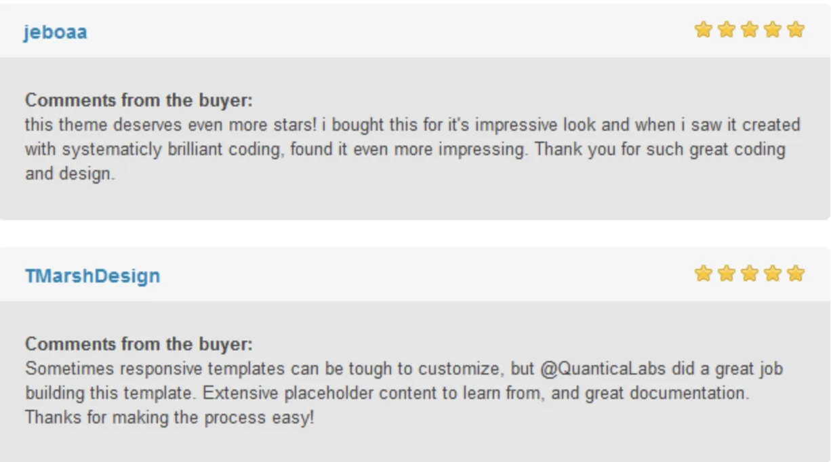Click jeboaa's review text about brilliant coding
831x462 pixels.
click(x=413, y=149)
